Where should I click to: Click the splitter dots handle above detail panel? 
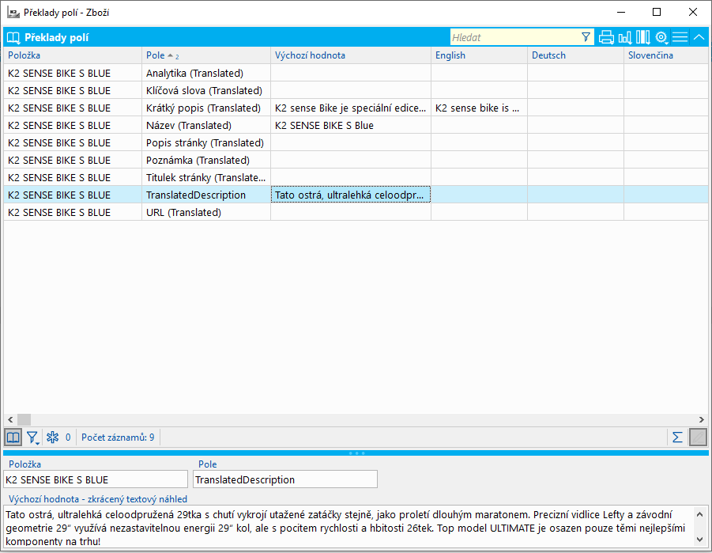tap(356, 453)
